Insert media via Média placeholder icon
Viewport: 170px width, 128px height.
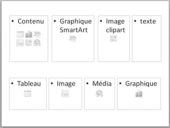[99, 93]
